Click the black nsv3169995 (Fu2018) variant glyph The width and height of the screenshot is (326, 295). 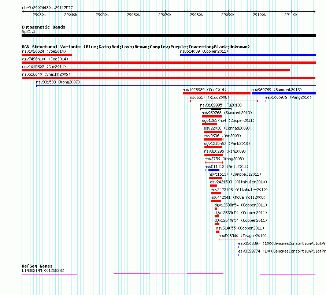click(x=216, y=109)
